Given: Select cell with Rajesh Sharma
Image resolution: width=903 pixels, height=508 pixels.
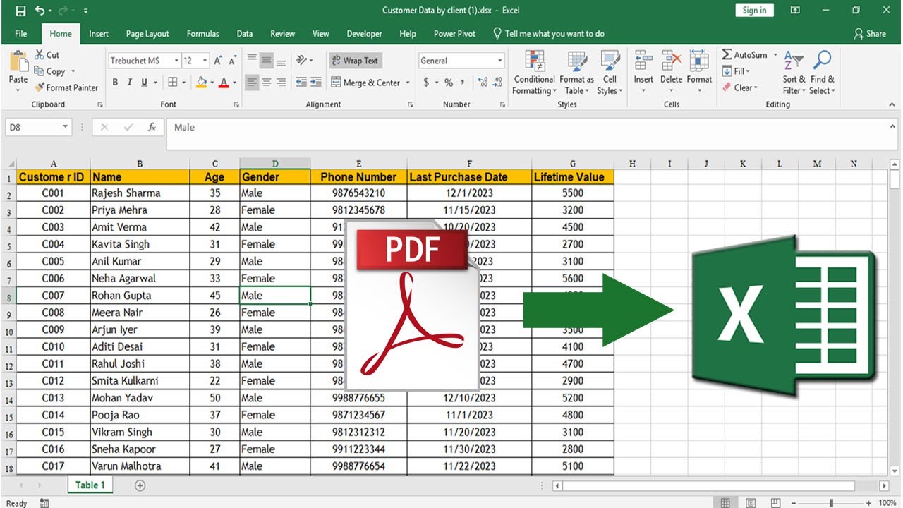Looking at the screenshot, I should pyautogui.click(x=140, y=193).
